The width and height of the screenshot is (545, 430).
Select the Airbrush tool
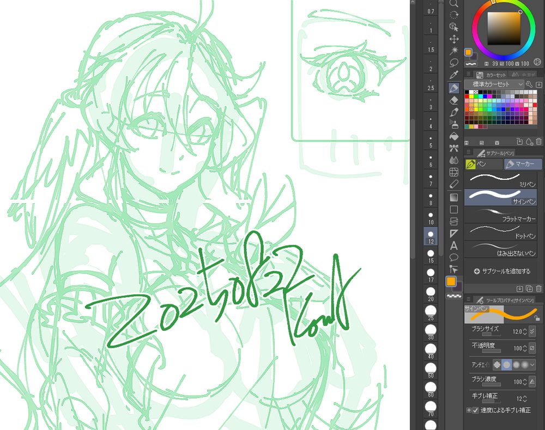tap(453, 124)
